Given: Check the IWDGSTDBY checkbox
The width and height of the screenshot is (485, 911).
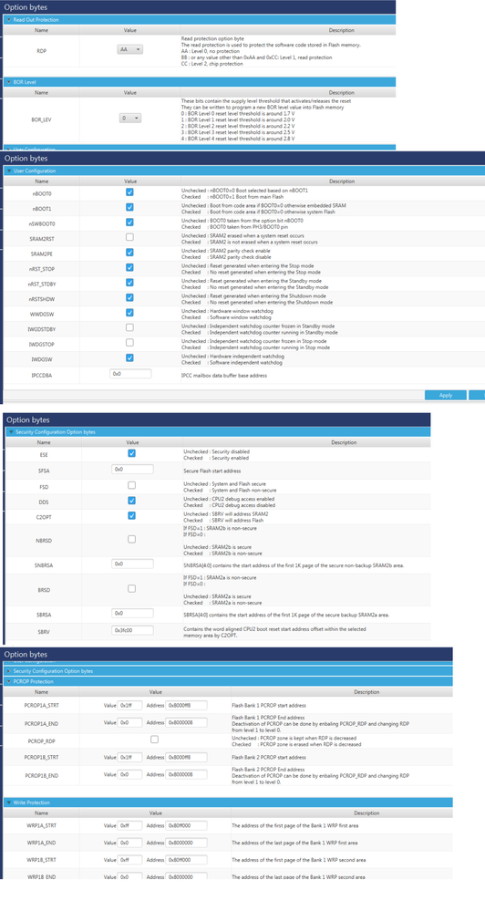Looking at the screenshot, I should pos(129,327).
